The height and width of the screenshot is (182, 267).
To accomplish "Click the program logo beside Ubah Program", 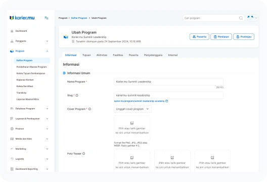I will pyautogui.click(x=66, y=37).
